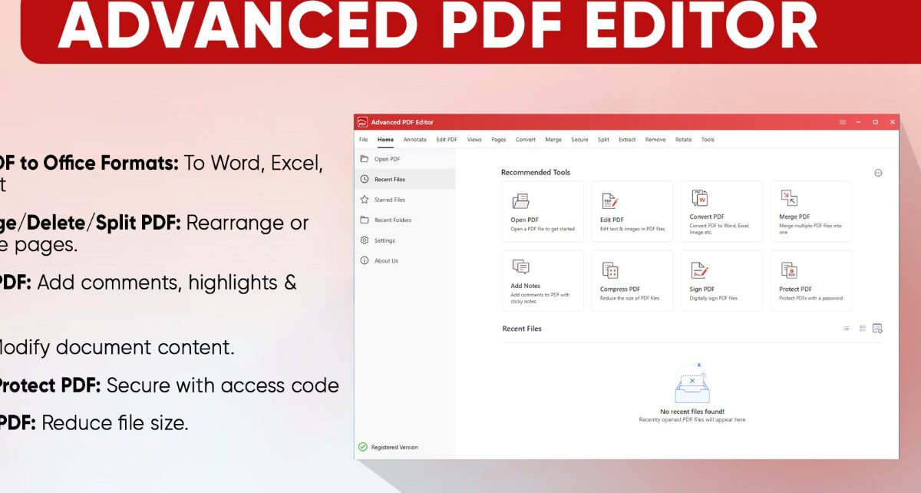Screen dimensions: 921x493
Task: Open the Remove tab
Action: click(655, 140)
